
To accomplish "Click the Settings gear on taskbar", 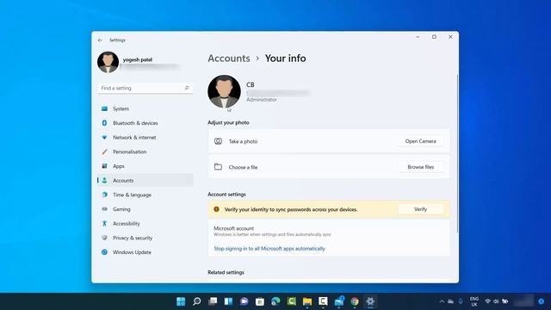I will [x=370, y=301].
